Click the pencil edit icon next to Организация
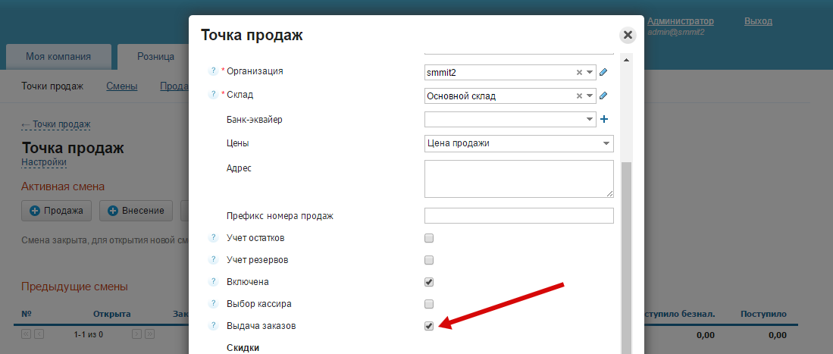The height and width of the screenshot is (354, 833). [603, 73]
